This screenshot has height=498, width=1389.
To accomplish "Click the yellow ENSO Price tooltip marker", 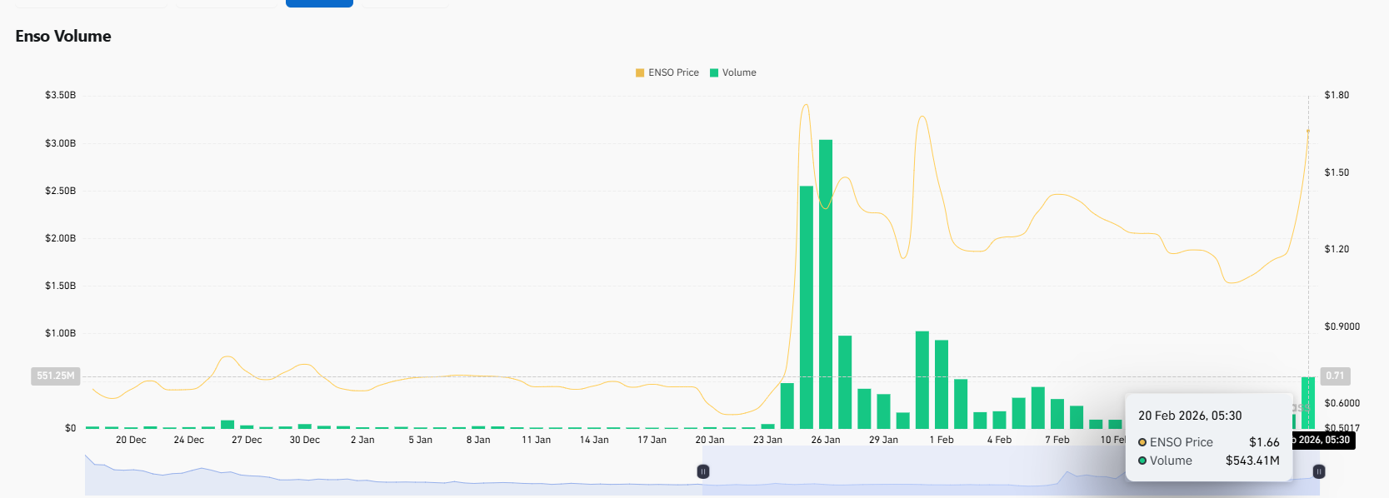I will click(x=1142, y=442).
